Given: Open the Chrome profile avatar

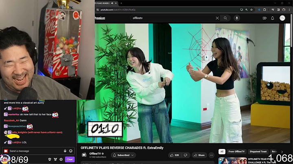Looking at the screenshot, I should (284, 10).
